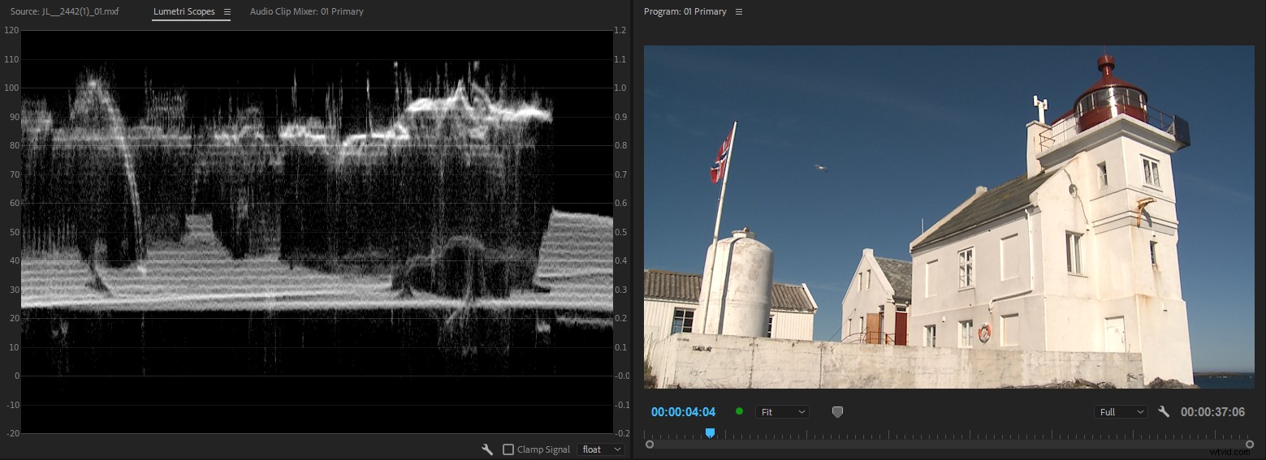The height and width of the screenshot is (460, 1266).
Task: Click the 00:00:37:06 duration display
Action: pyautogui.click(x=1212, y=412)
